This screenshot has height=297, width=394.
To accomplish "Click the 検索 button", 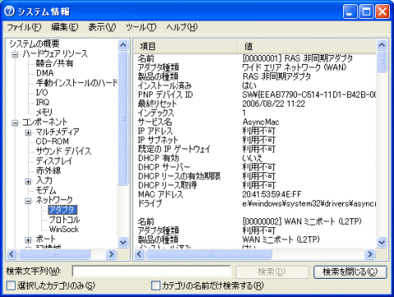I will (272, 272).
